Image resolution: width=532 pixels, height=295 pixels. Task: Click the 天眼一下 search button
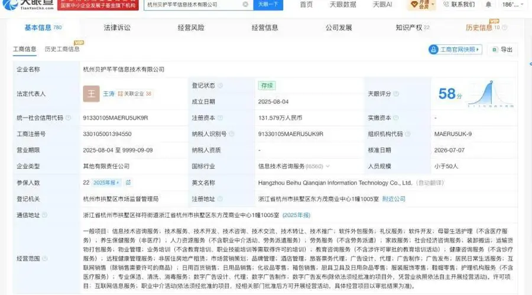[x=268, y=4]
